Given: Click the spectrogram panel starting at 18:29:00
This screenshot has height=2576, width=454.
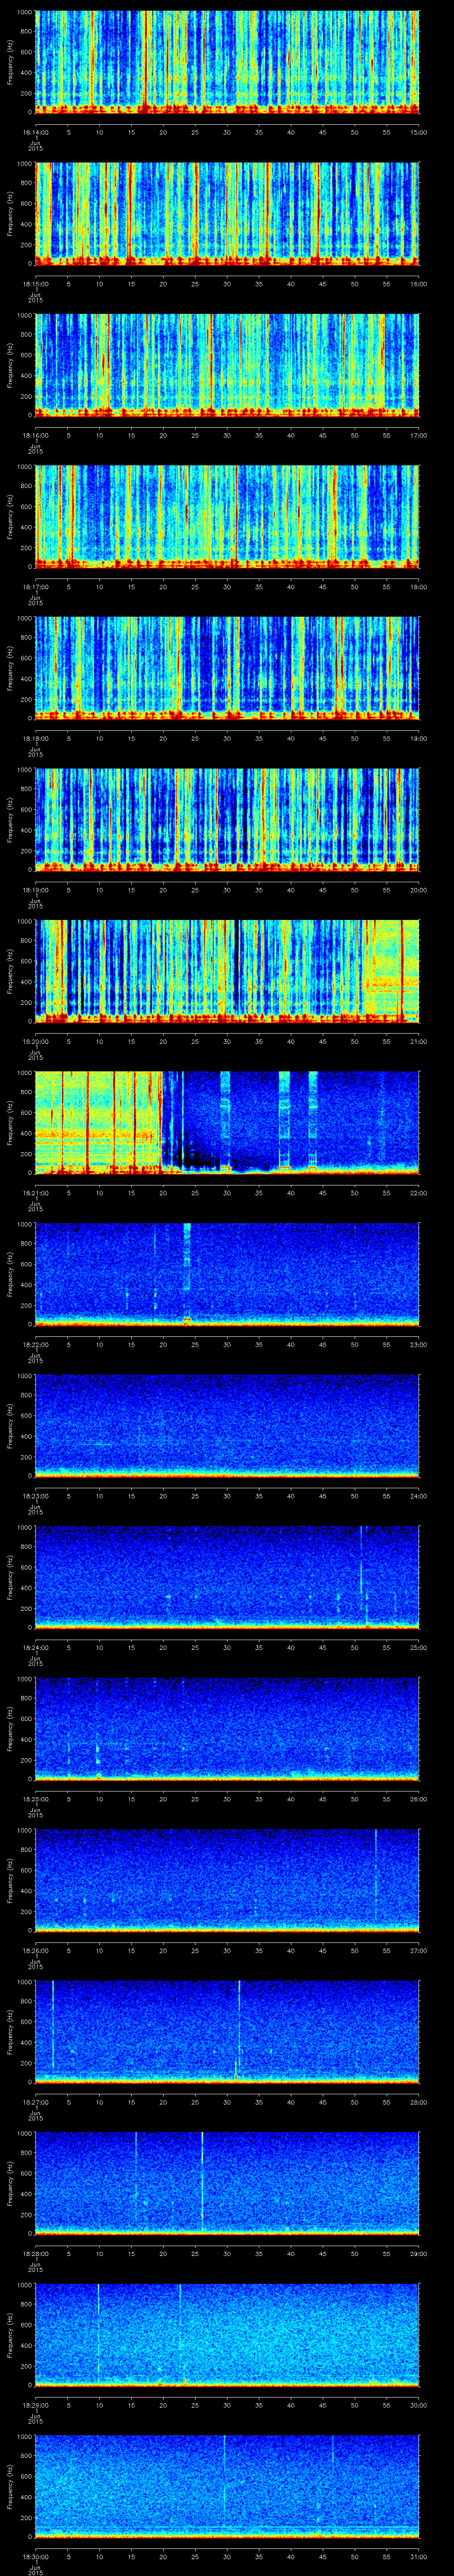Looking at the screenshot, I should coord(227,2335).
